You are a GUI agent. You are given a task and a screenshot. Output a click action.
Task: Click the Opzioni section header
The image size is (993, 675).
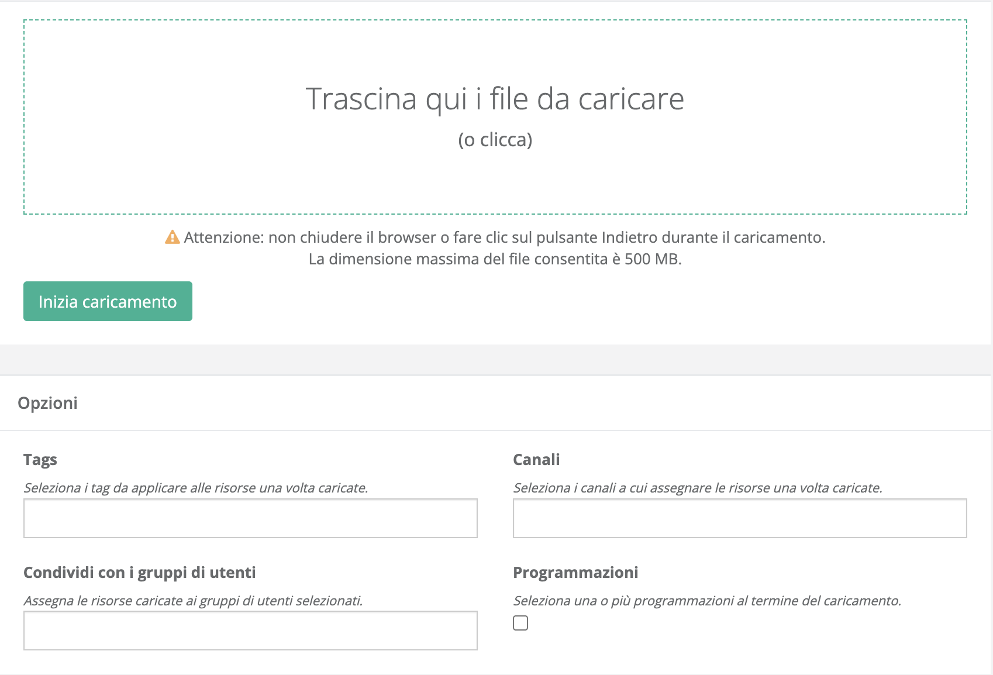tap(49, 403)
